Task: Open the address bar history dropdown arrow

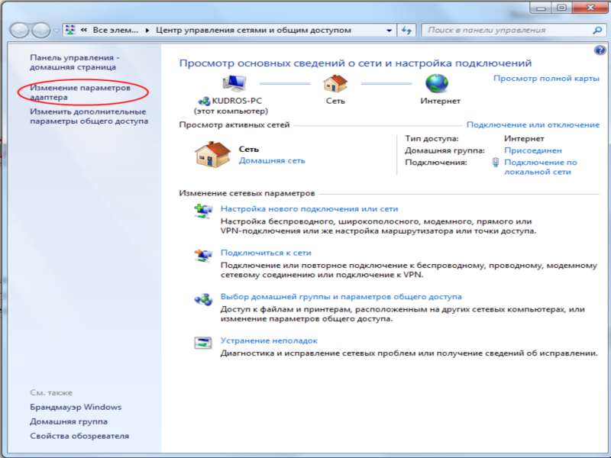Action: point(390,31)
